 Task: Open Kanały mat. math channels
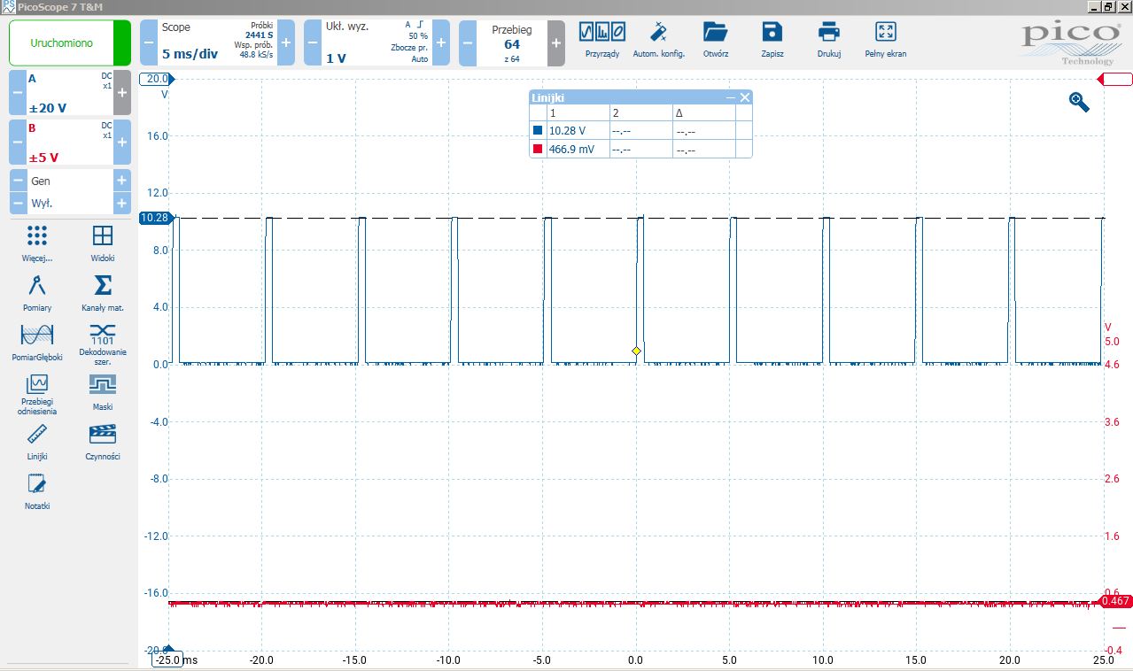tap(103, 293)
